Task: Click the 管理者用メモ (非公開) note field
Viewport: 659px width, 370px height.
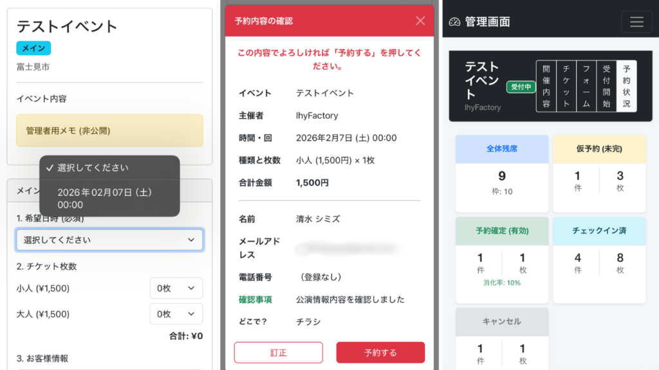Action: point(109,130)
